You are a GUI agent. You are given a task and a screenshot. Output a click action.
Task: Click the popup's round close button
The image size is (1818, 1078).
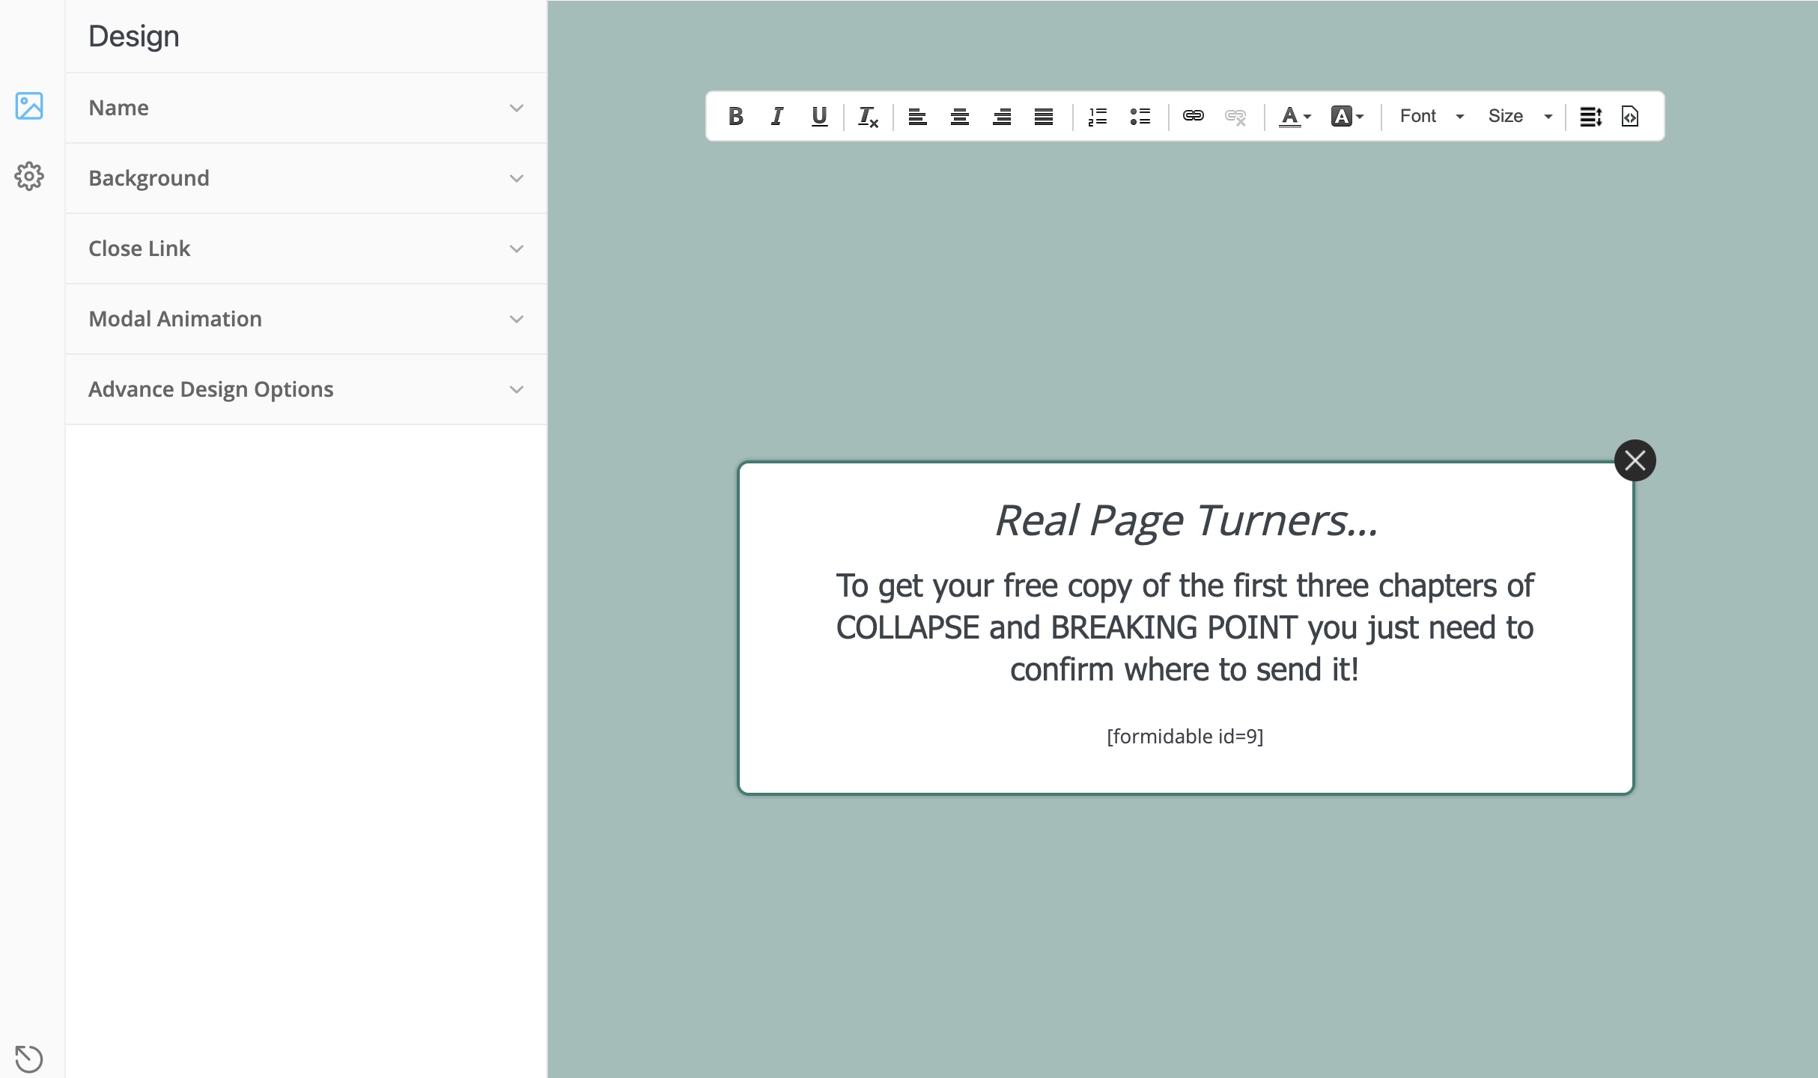1635,460
